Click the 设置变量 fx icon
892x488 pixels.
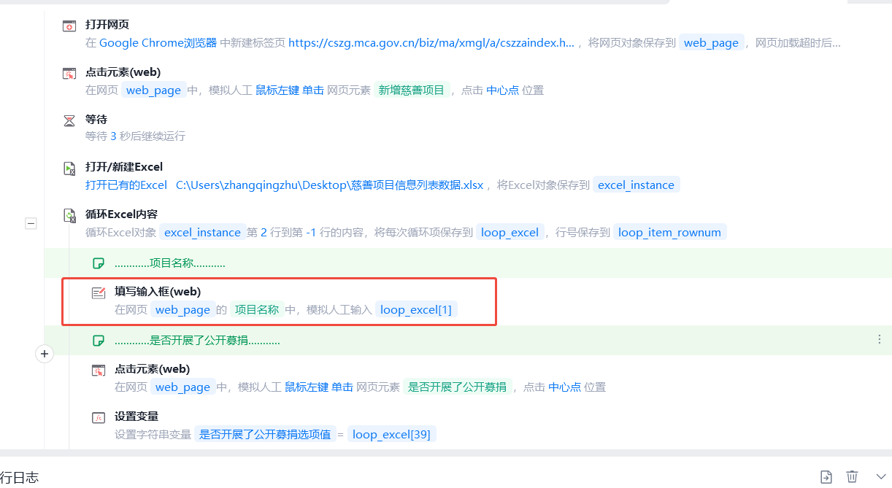coord(99,417)
